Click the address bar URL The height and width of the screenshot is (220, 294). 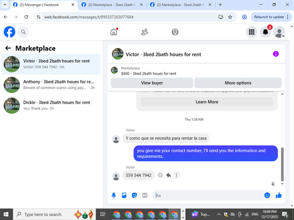(89, 17)
